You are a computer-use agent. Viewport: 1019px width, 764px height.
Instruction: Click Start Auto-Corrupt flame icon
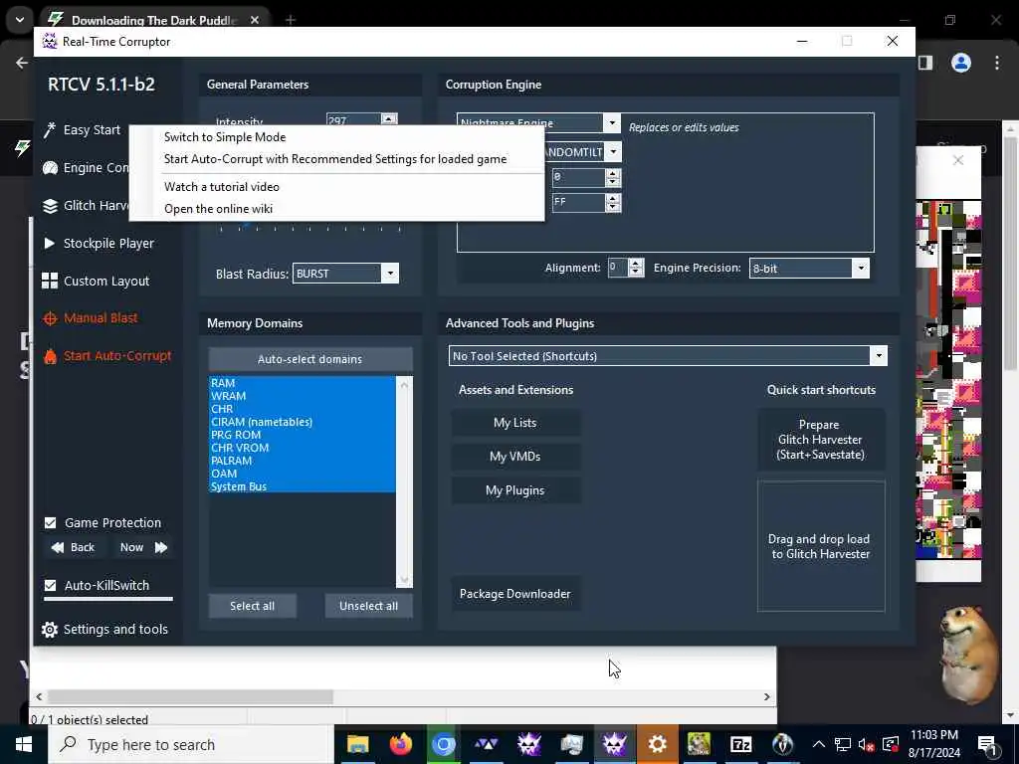point(50,356)
